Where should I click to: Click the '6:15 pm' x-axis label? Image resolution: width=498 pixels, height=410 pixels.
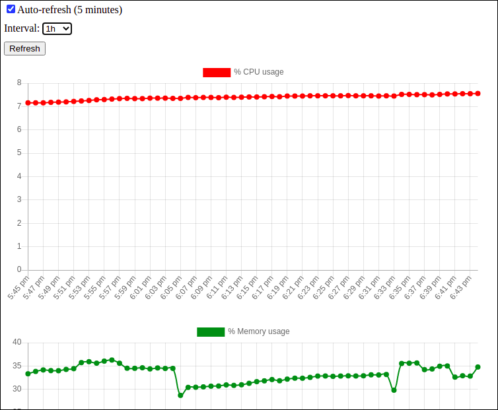point(247,288)
